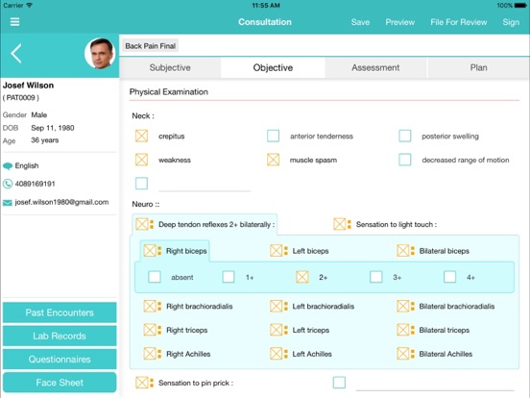This screenshot has width=530, height=398.
Task: Open Josef Wilson's profile photo
Action: (100, 54)
